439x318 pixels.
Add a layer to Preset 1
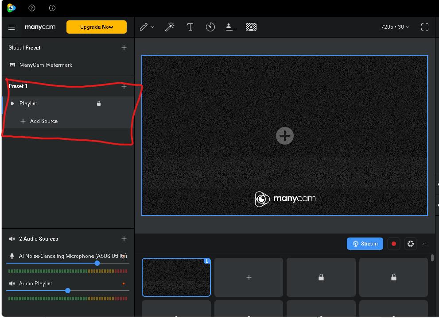coord(124,86)
